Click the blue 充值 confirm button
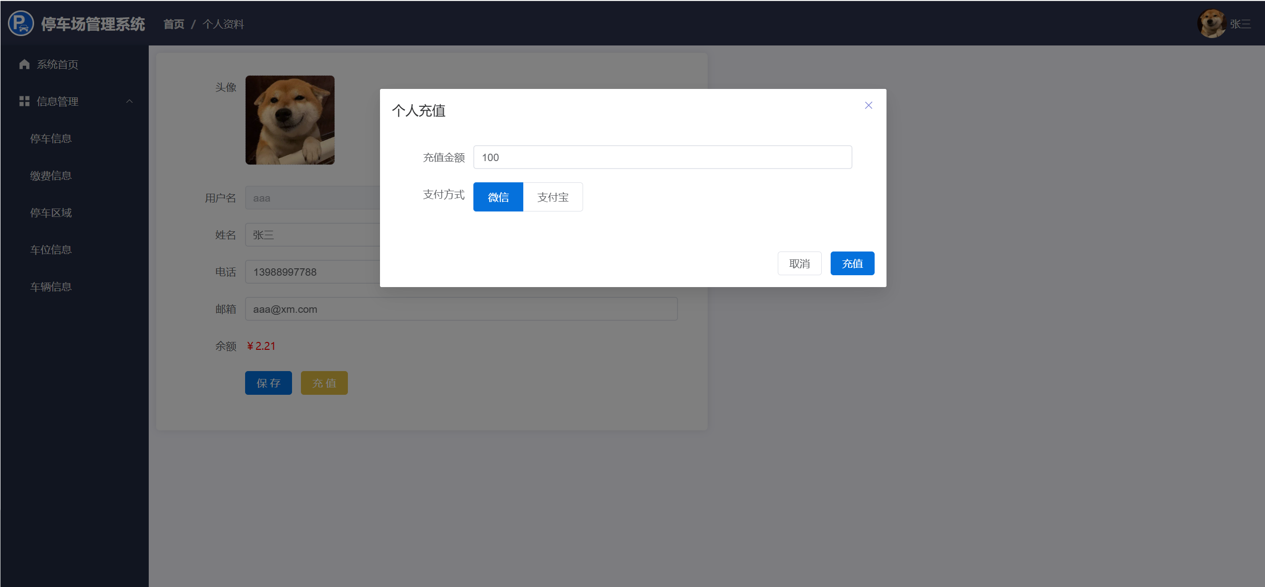 coord(852,263)
